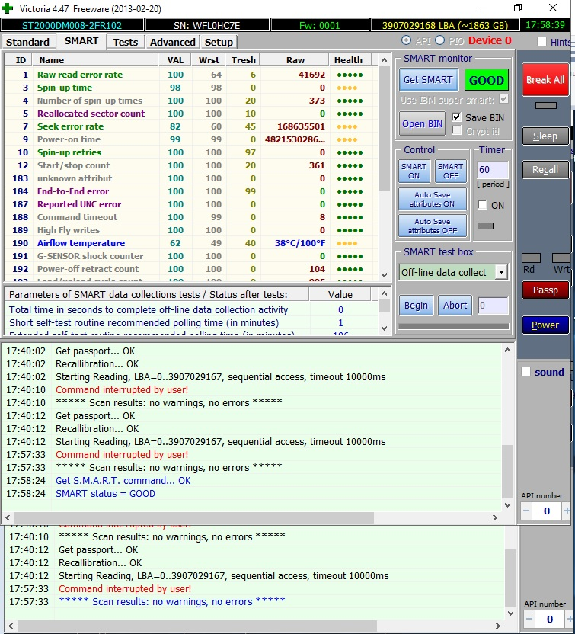Select the Power-off retract count row
Image resolution: width=575 pixels, height=634 pixels.
(191, 269)
